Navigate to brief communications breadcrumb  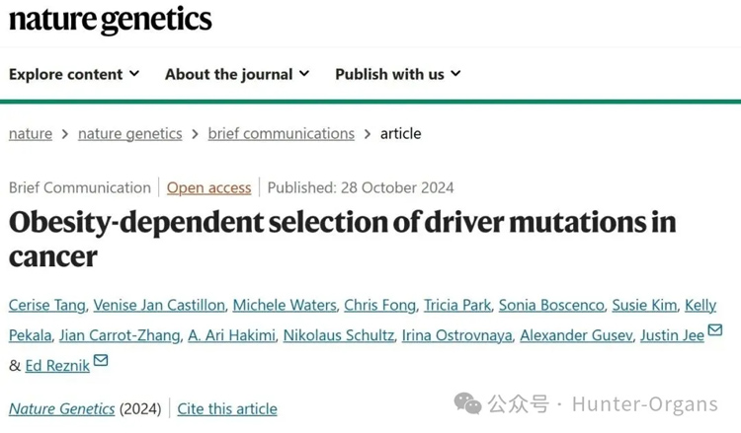[281, 133]
